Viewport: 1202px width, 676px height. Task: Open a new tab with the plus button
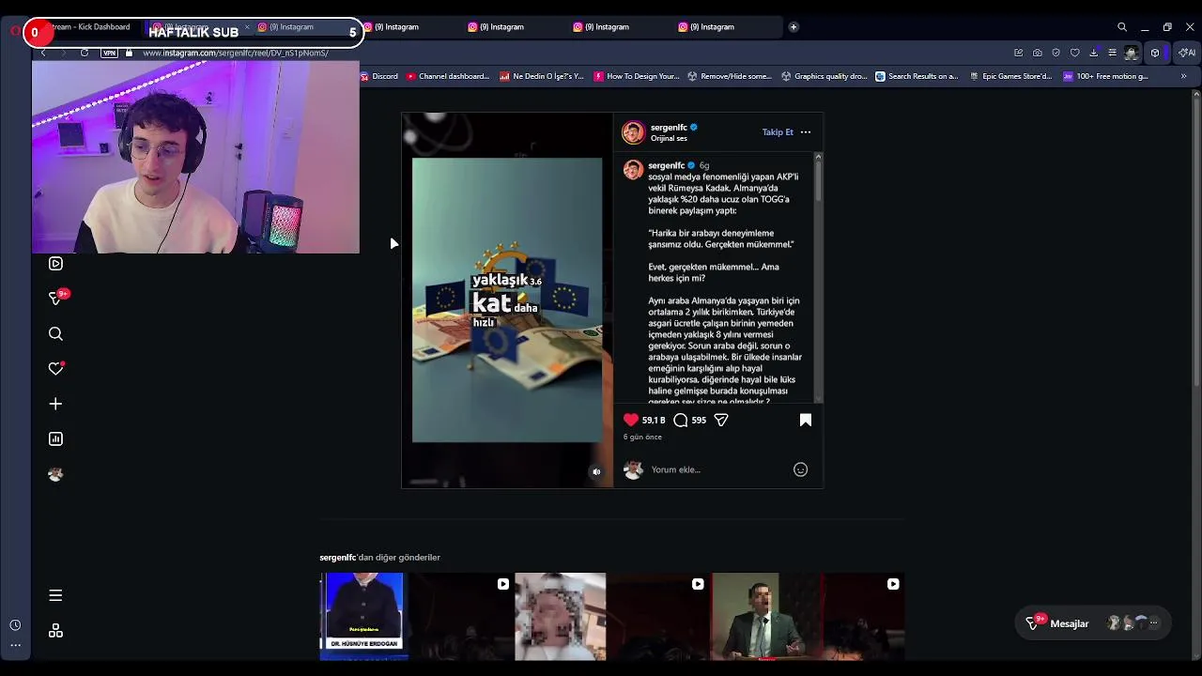tap(794, 27)
